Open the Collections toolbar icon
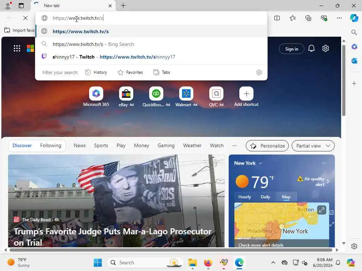This screenshot has width=362, height=271. click(308, 18)
